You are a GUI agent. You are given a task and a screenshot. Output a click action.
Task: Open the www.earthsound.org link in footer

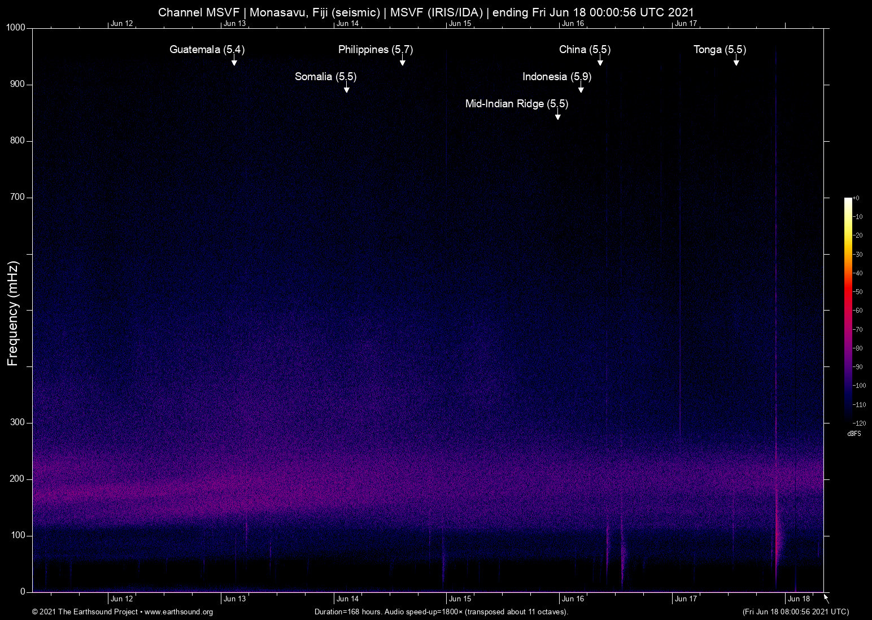pyautogui.click(x=178, y=612)
